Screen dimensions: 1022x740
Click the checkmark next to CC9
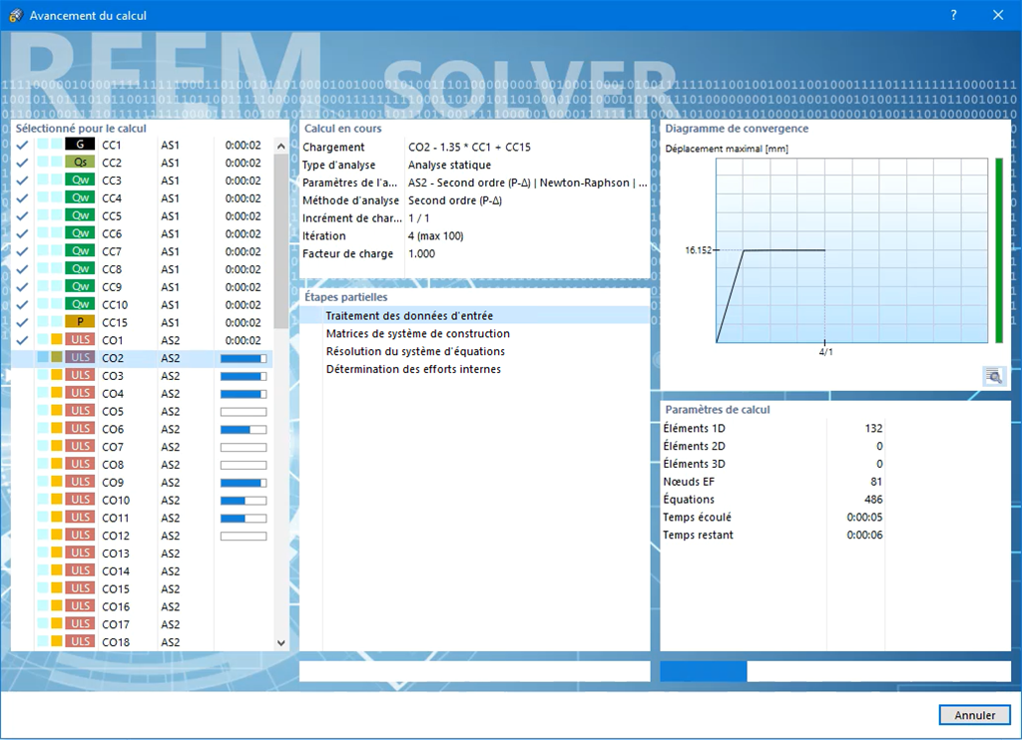click(x=22, y=287)
